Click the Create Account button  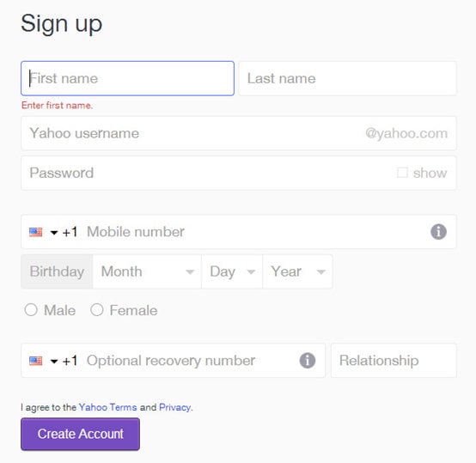pyautogui.click(x=80, y=434)
